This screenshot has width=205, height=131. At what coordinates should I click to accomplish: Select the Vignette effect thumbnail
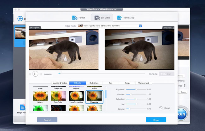click(94, 96)
